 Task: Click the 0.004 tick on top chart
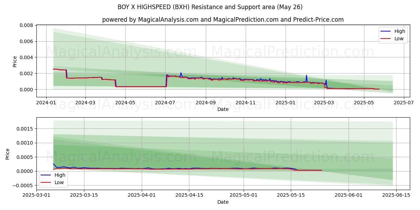[x=26, y=57]
